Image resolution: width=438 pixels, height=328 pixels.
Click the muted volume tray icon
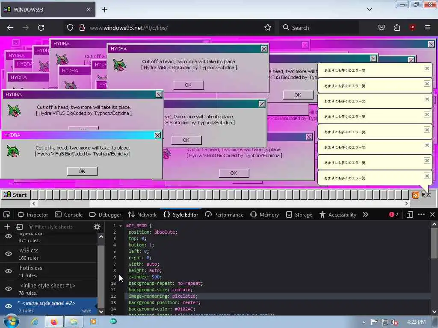pos(395,322)
